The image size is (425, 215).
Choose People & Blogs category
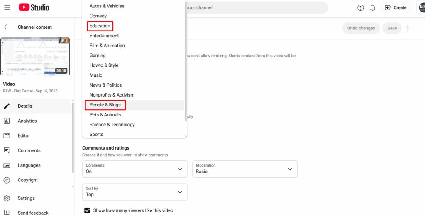105,105
